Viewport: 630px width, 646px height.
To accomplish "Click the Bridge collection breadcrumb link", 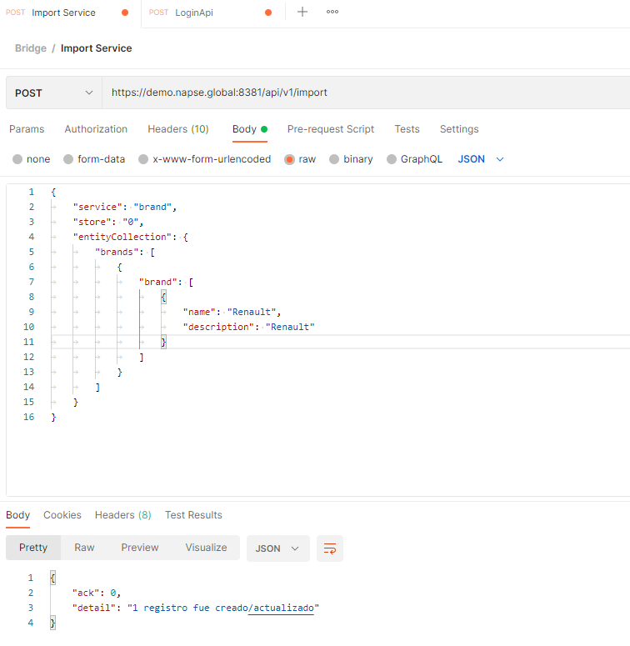I will [31, 48].
